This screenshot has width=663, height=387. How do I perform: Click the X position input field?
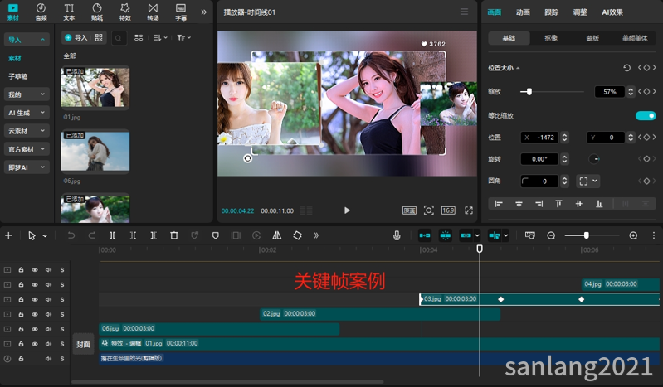[x=540, y=138]
